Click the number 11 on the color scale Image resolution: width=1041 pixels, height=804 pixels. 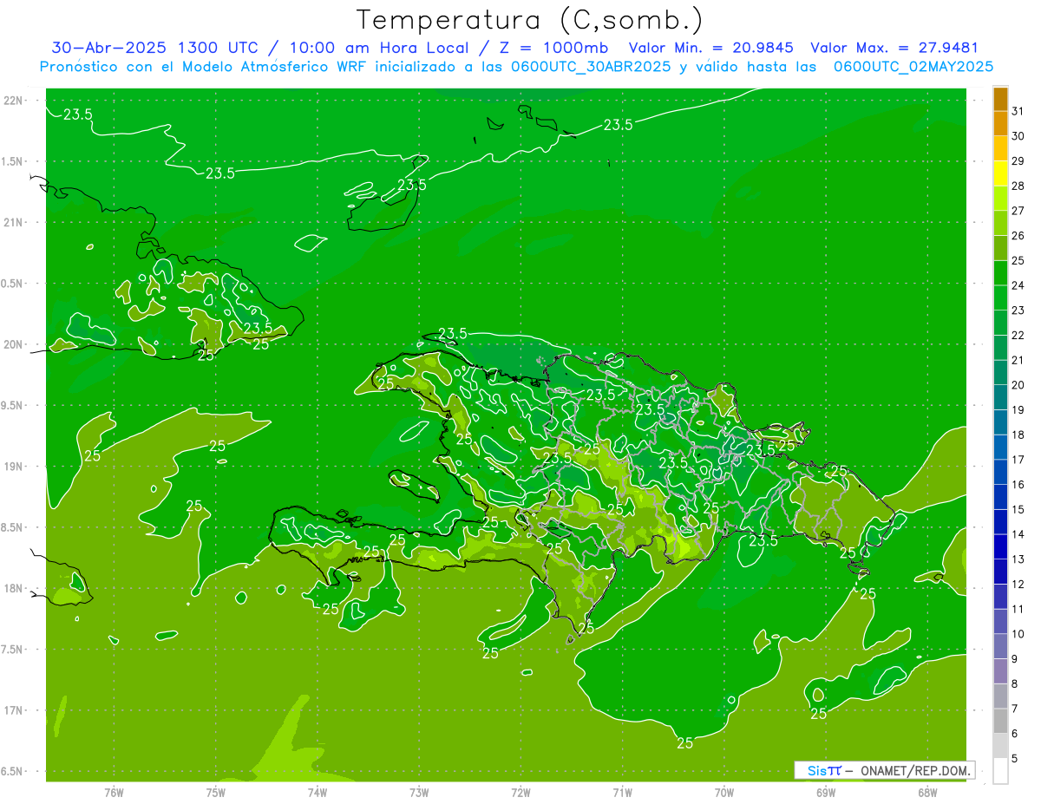click(1018, 609)
